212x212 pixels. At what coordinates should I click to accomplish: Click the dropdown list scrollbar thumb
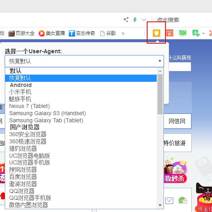pos(160,94)
